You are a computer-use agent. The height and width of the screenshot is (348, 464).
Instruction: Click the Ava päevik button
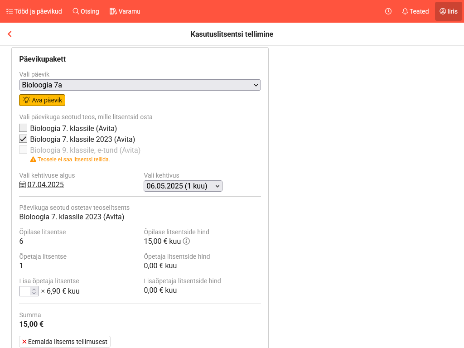click(x=42, y=100)
